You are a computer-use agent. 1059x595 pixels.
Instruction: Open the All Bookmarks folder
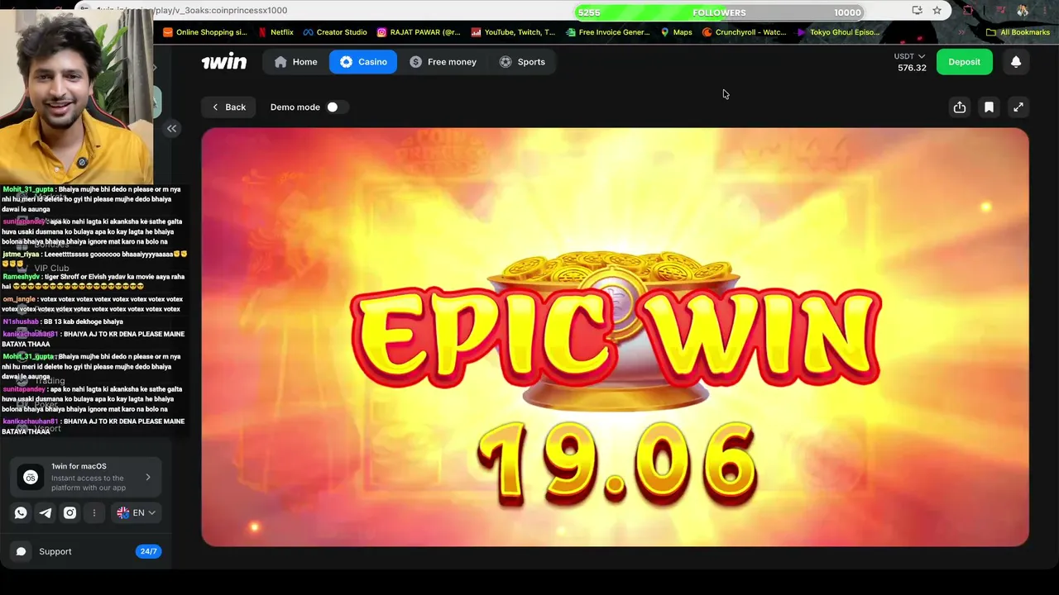[x=1018, y=32]
